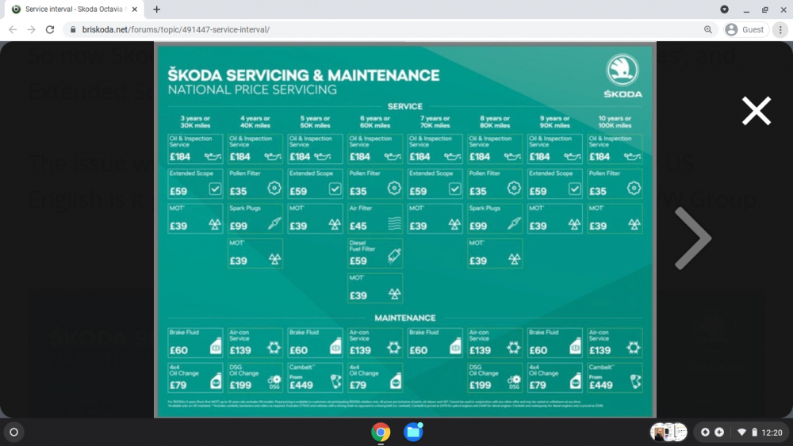The image size is (793, 446).
Task: Click the ŠKODA SERVICING & MAINTENANCE heading
Action: (304, 75)
